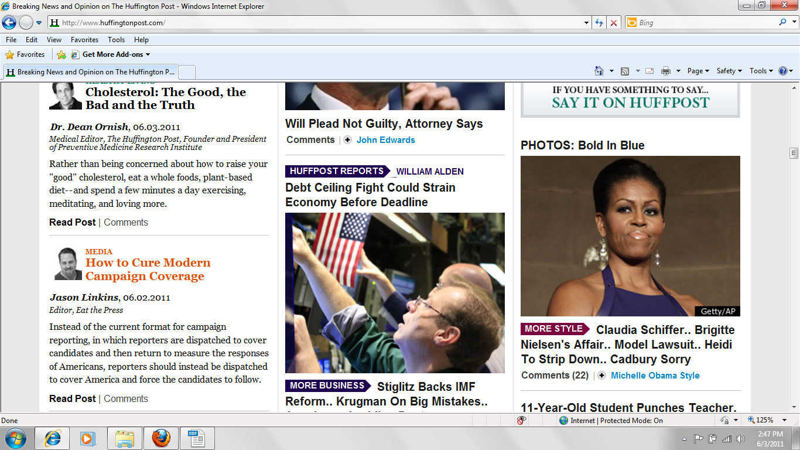
Task: Click the blue Help question icon
Action: point(783,71)
